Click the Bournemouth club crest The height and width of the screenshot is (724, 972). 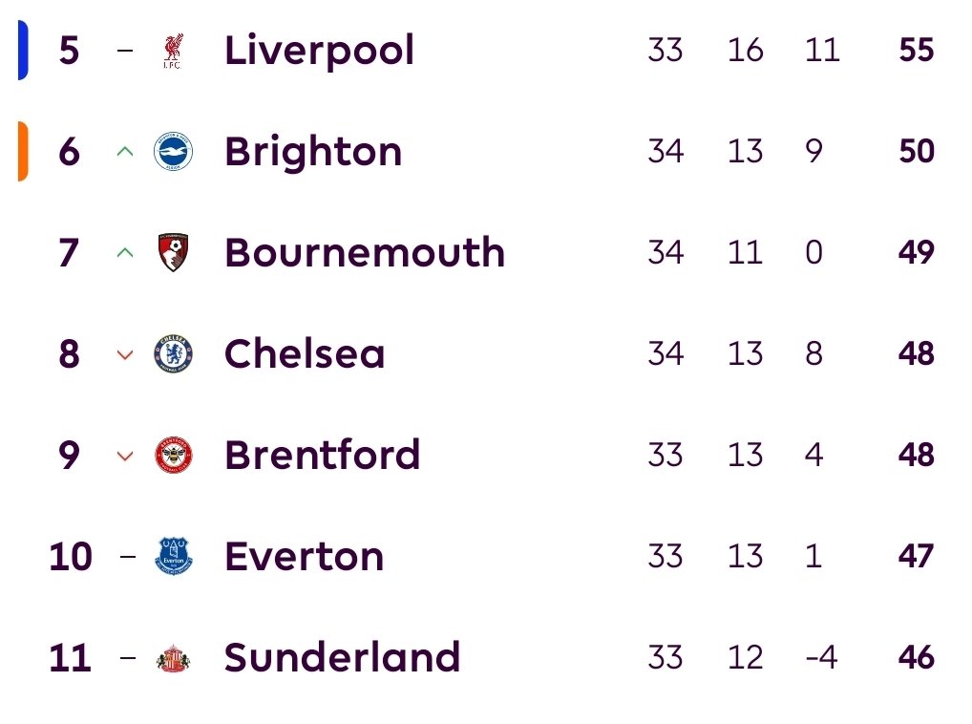point(173,252)
